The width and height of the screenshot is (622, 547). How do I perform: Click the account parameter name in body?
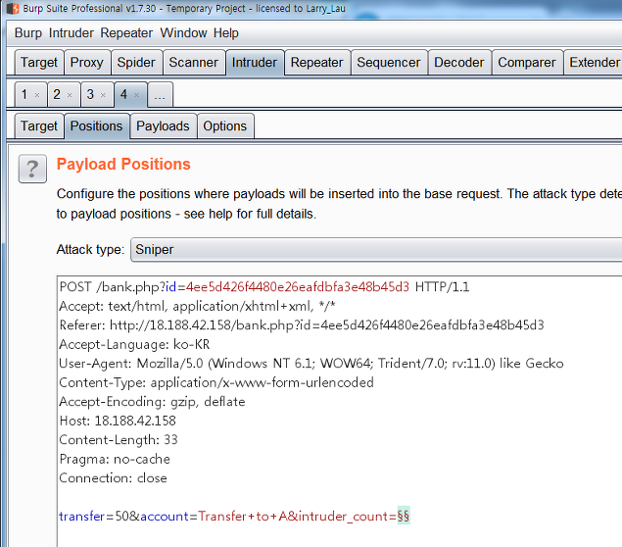click(x=165, y=516)
